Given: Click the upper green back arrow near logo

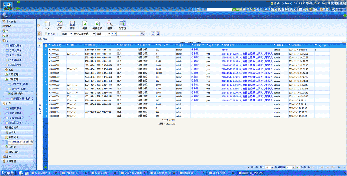Looking at the screenshot, I should point(18,2).
